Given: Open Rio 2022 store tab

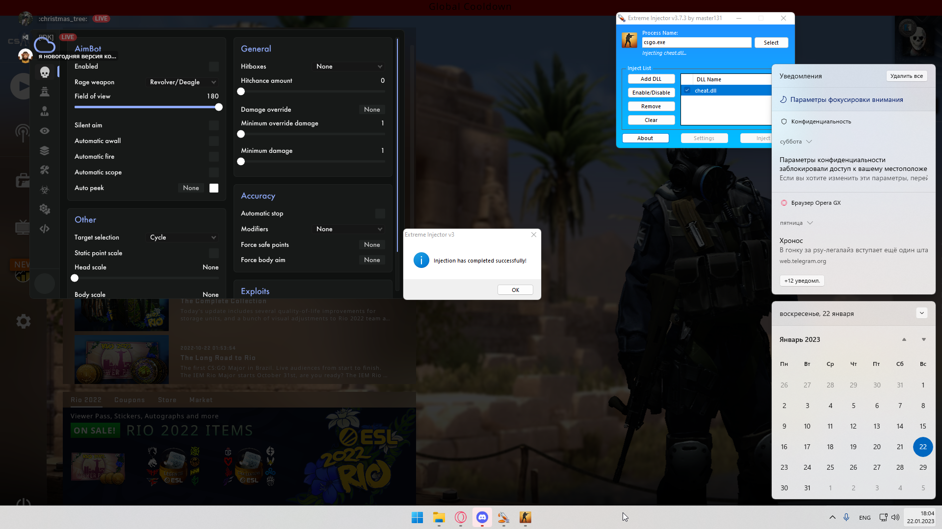Looking at the screenshot, I should point(86,400).
